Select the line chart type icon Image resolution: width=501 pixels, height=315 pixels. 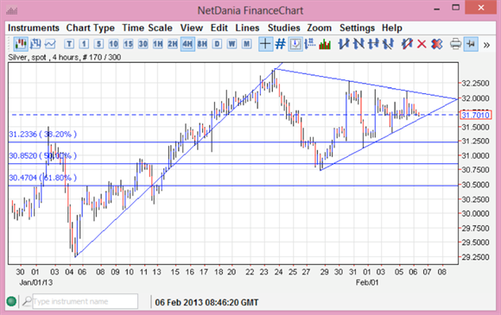point(50,44)
